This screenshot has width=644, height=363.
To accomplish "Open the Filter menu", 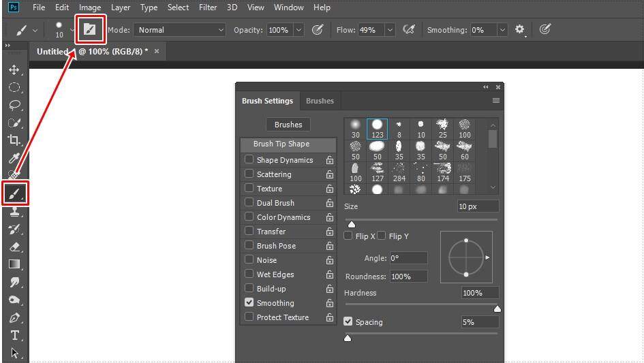I will click(x=208, y=7).
